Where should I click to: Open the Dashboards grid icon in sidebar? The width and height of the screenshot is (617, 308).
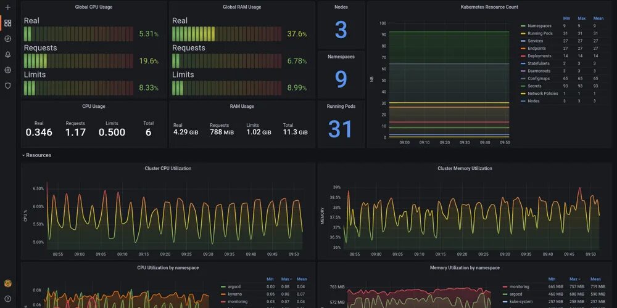coord(7,23)
